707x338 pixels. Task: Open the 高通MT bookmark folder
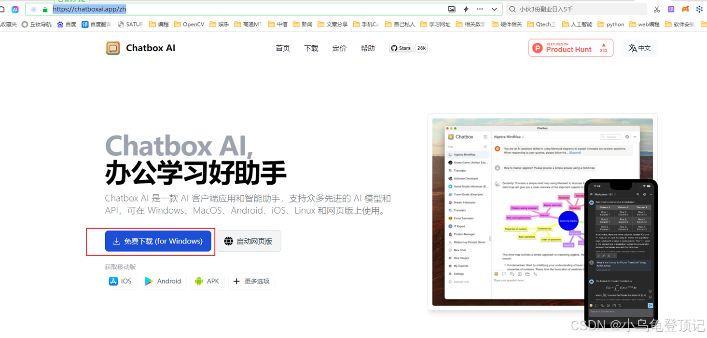pyautogui.click(x=248, y=24)
